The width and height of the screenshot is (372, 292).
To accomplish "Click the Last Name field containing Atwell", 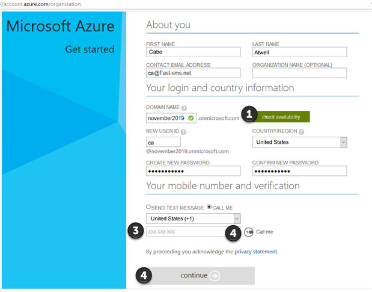I will click(300, 52).
